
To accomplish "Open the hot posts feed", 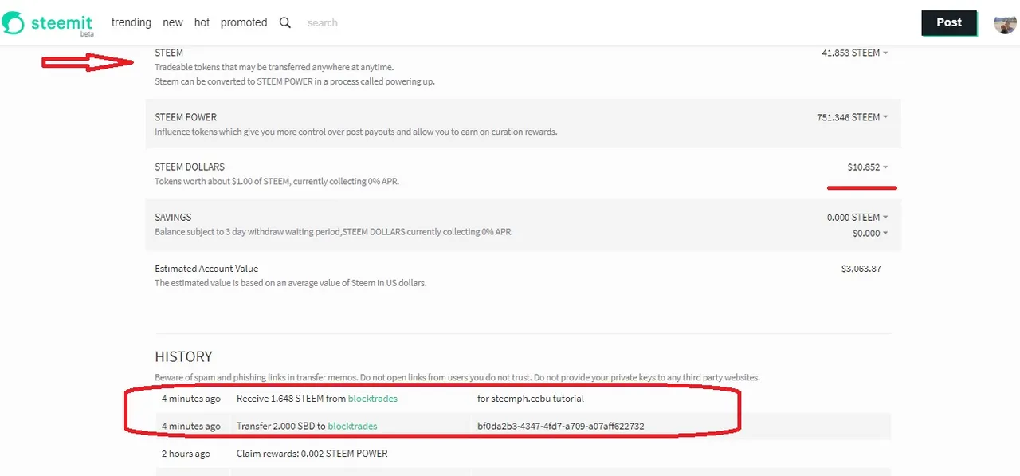I will 202,22.
